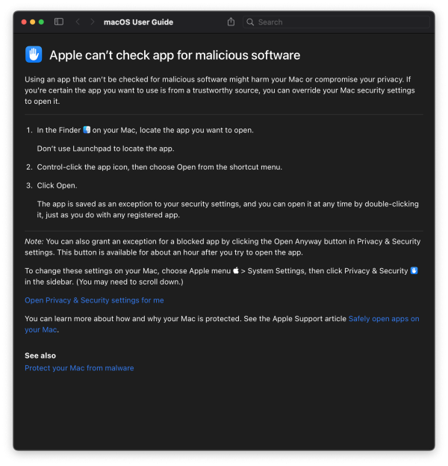Viewport: 448px width, 466px height.
Task: Focus the Search text field
Action: pos(336,22)
